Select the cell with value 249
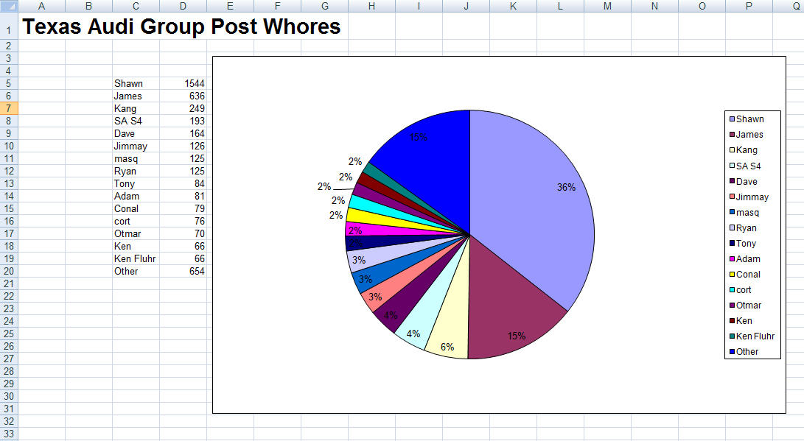Screen dimensions: 804x441 pos(183,108)
